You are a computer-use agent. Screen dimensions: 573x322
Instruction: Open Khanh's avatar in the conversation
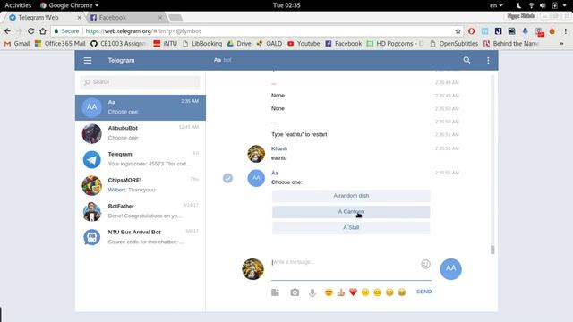(x=256, y=154)
